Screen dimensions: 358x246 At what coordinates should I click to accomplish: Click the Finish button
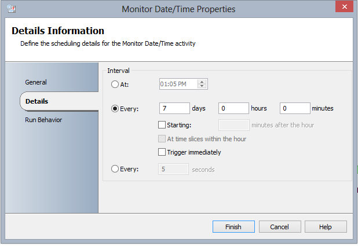click(233, 227)
